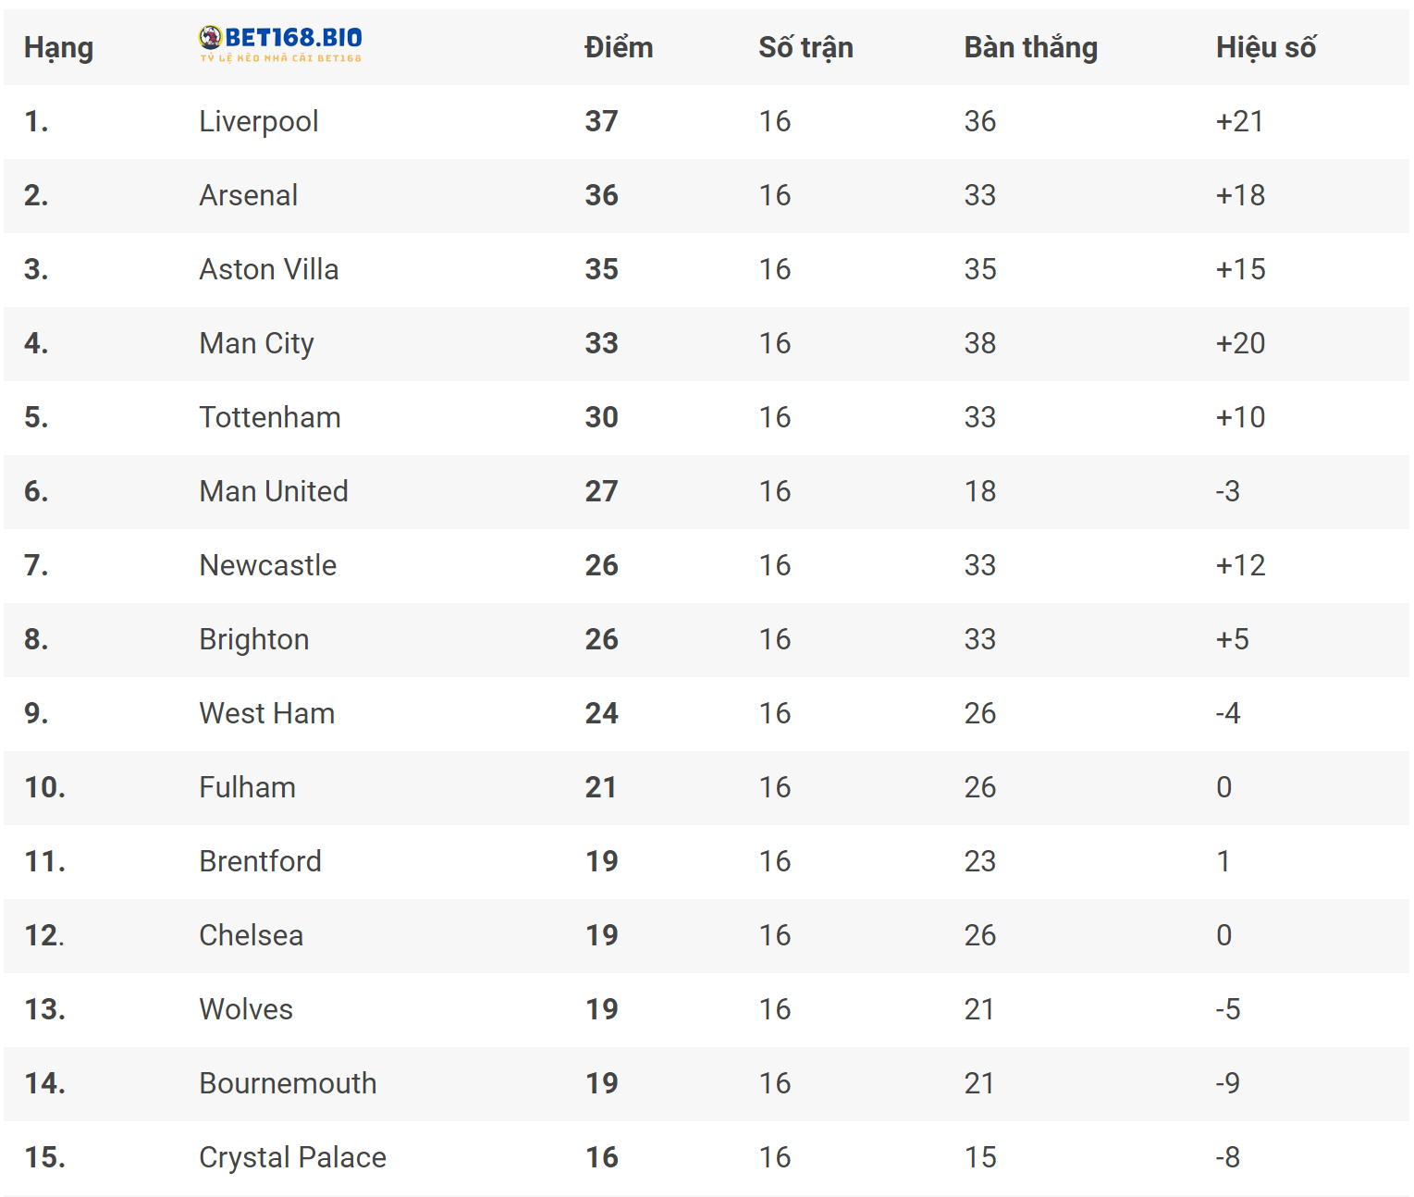Open the Man City row name
Screen dimensions: 1414x1197
point(257,343)
